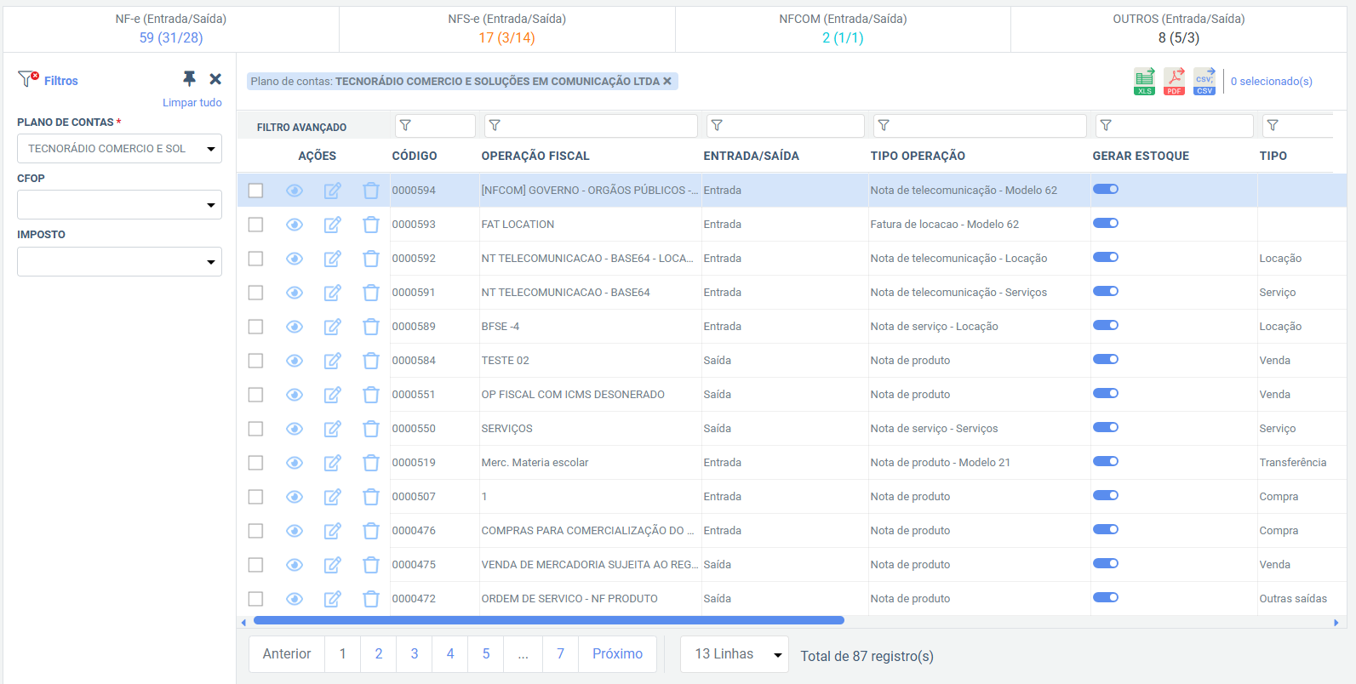
Task: Edit the SERVIÇOS operation row
Action: (x=333, y=429)
